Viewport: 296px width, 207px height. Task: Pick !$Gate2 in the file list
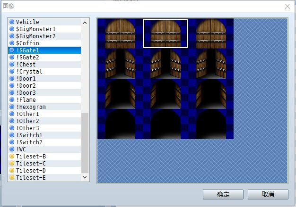pos(44,57)
